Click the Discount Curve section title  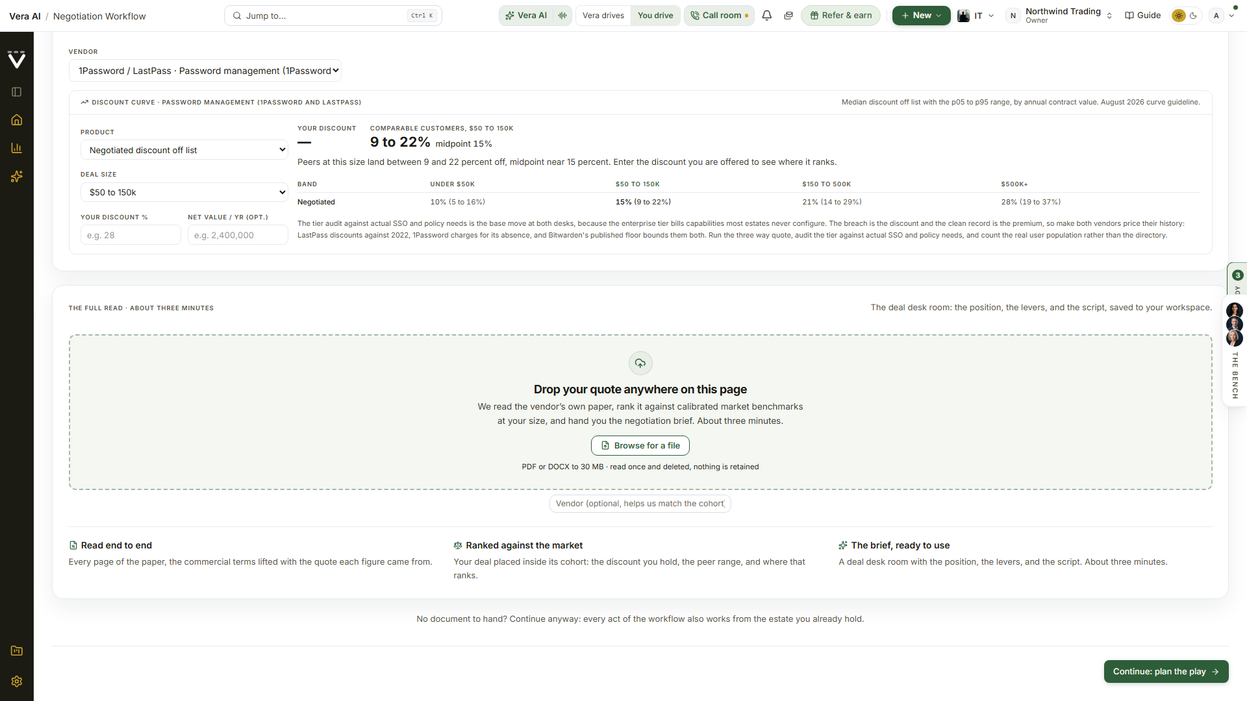(x=226, y=103)
